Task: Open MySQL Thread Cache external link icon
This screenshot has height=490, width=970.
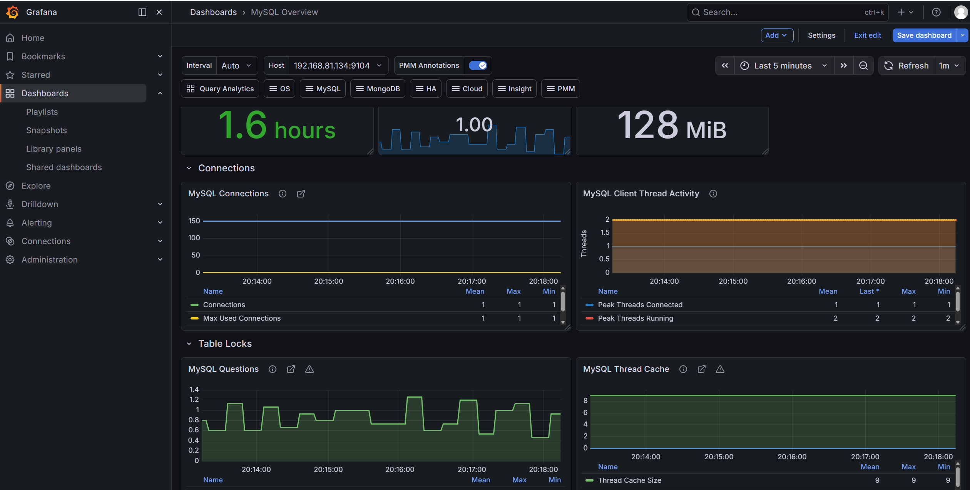Action: pyautogui.click(x=702, y=369)
